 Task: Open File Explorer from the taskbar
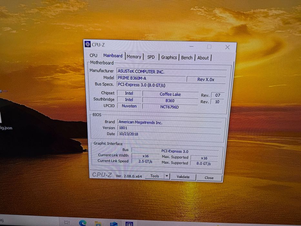[98, 223]
